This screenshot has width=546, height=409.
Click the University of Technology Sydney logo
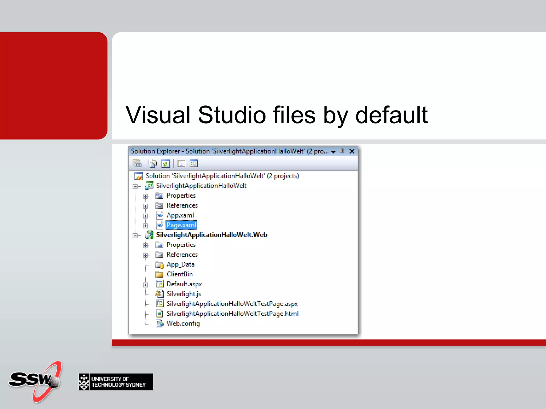click(x=116, y=382)
